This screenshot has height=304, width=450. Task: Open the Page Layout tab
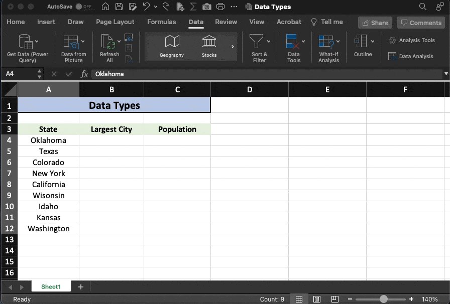(115, 22)
